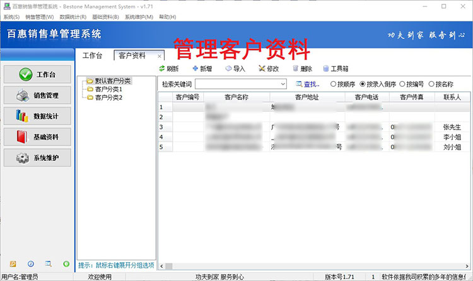
Task: Click the 数据统计 sidebar button
Action: tap(37, 116)
